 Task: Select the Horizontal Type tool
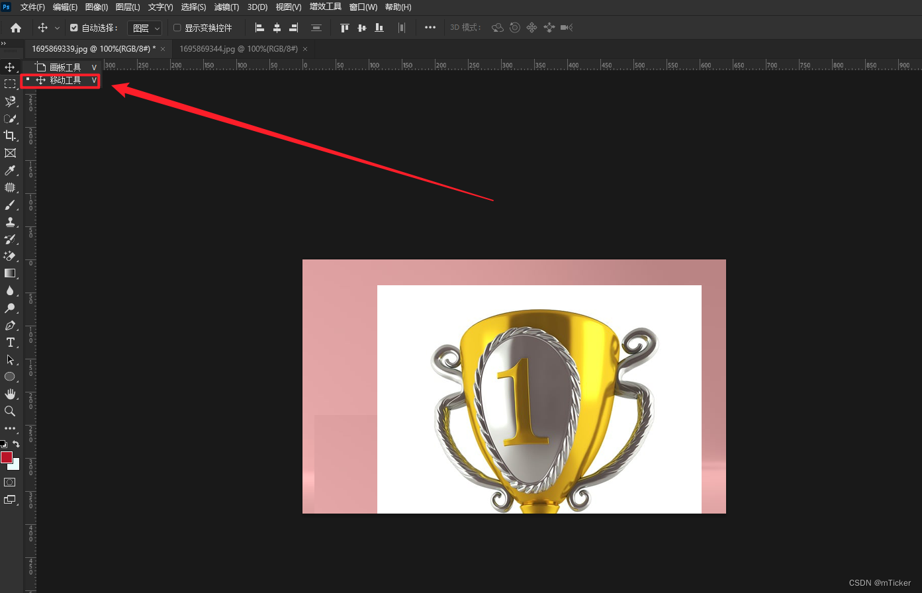click(x=10, y=342)
